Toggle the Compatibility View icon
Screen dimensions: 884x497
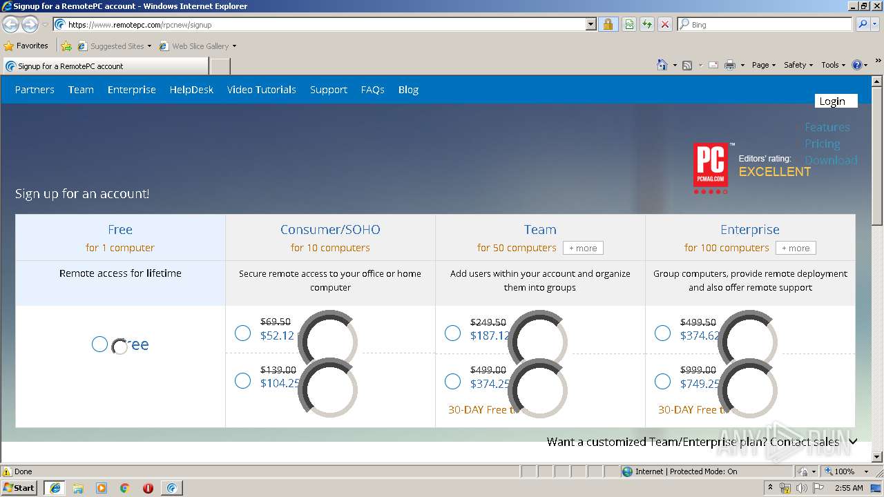coord(629,24)
